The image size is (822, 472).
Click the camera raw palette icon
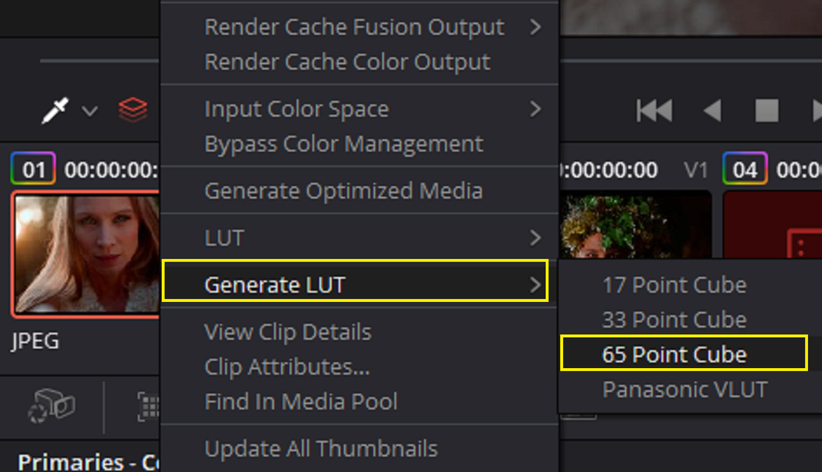pyautogui.click(x=52, y=407)
